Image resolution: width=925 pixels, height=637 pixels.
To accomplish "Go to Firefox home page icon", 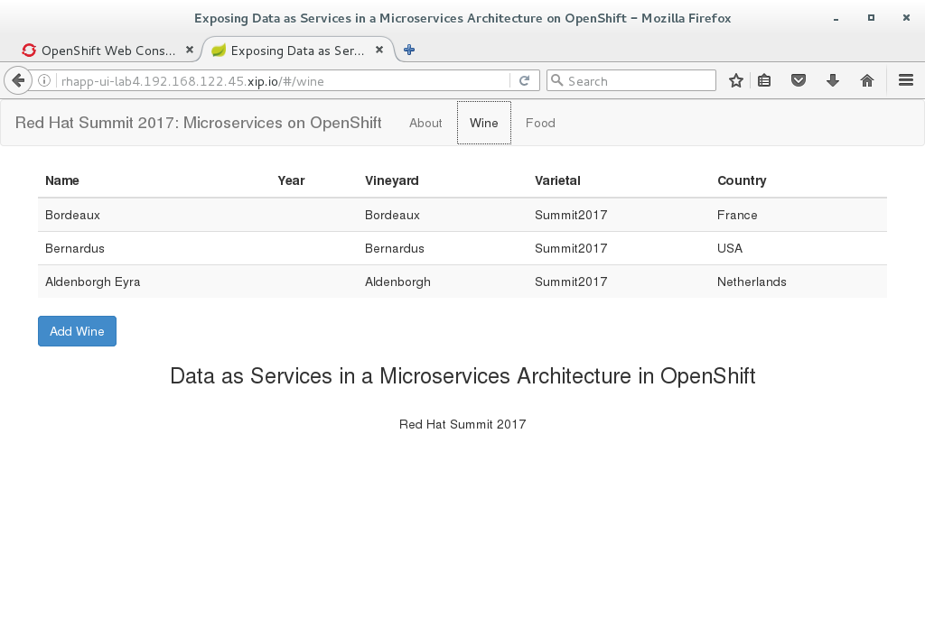I will click(866, 80).
